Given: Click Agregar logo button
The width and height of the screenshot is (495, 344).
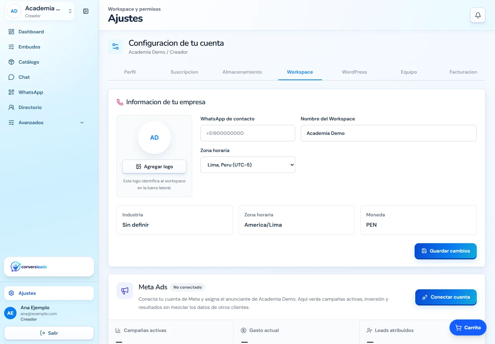Looking at the screenshot, I should tap(154, 166).
